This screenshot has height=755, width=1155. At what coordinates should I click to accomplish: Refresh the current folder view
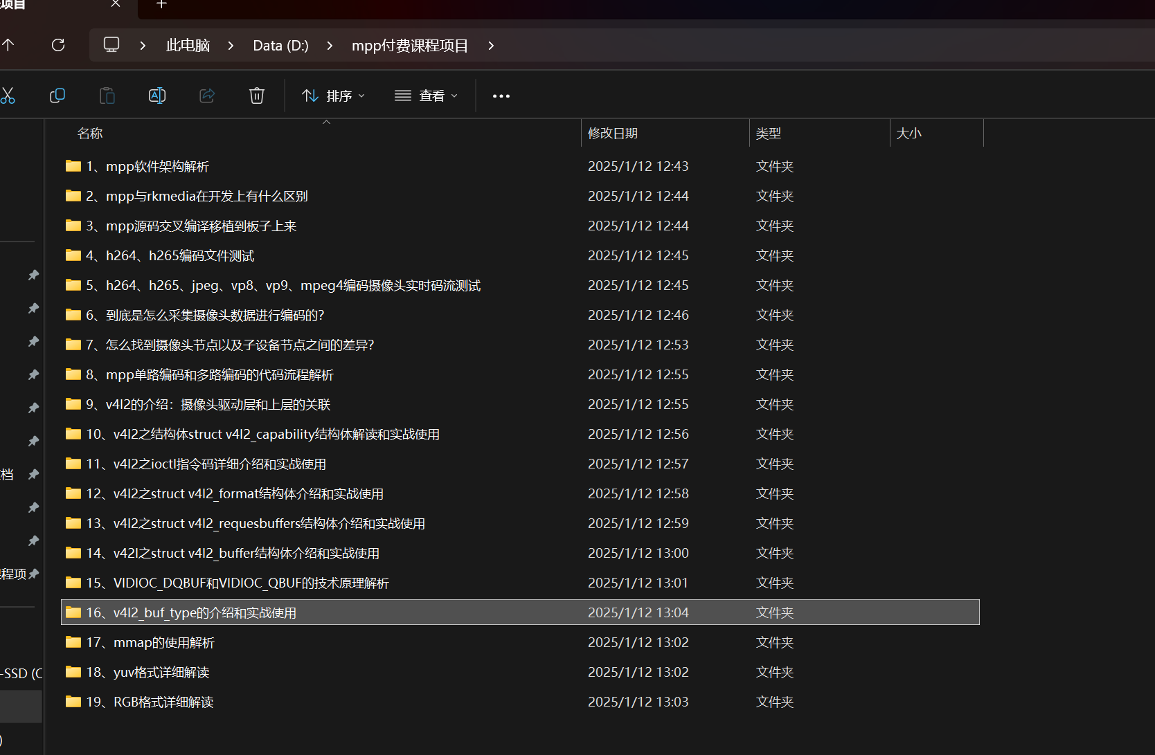[x=58, y=45]
